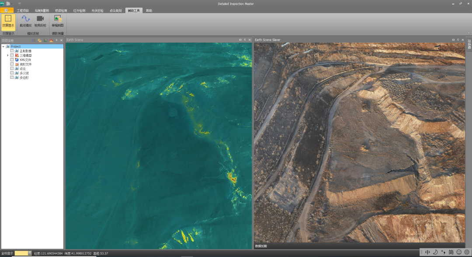Open the quick access toolbar customize arrow

20,4
